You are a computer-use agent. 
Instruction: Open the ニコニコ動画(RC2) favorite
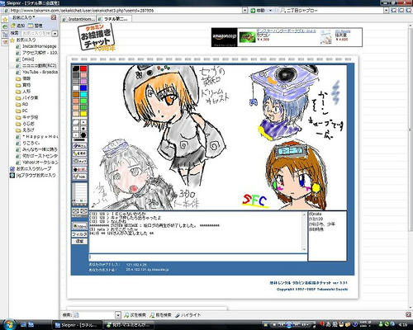pyautogui.click(x=36, y=65)
